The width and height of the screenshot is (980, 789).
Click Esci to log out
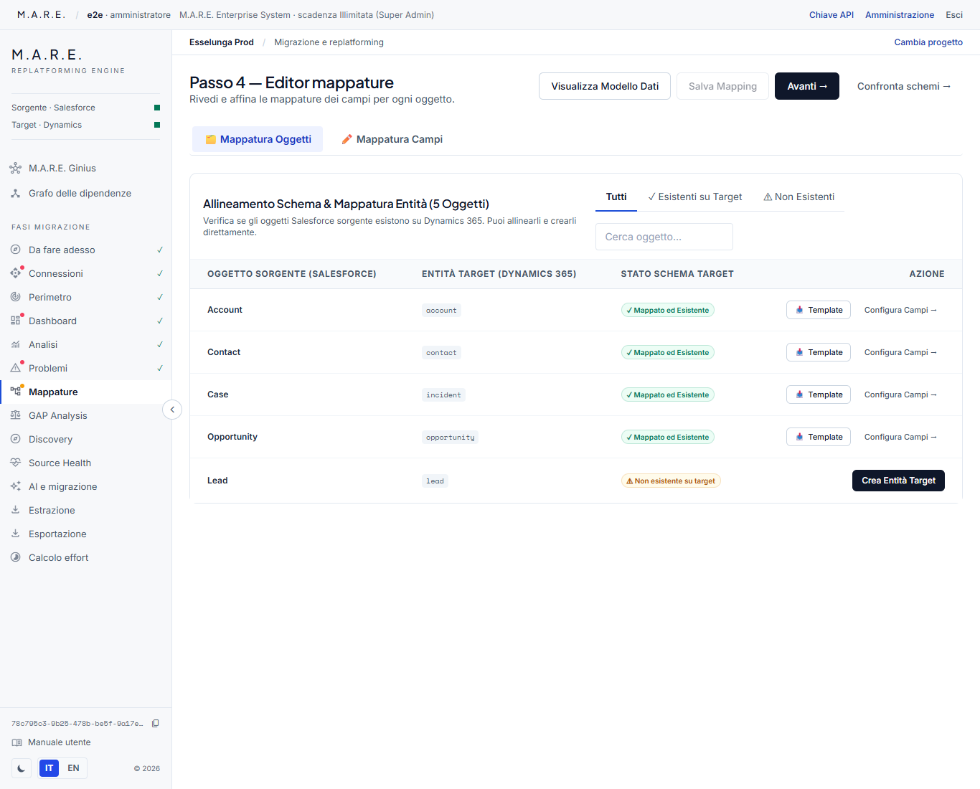pos(954,15)
